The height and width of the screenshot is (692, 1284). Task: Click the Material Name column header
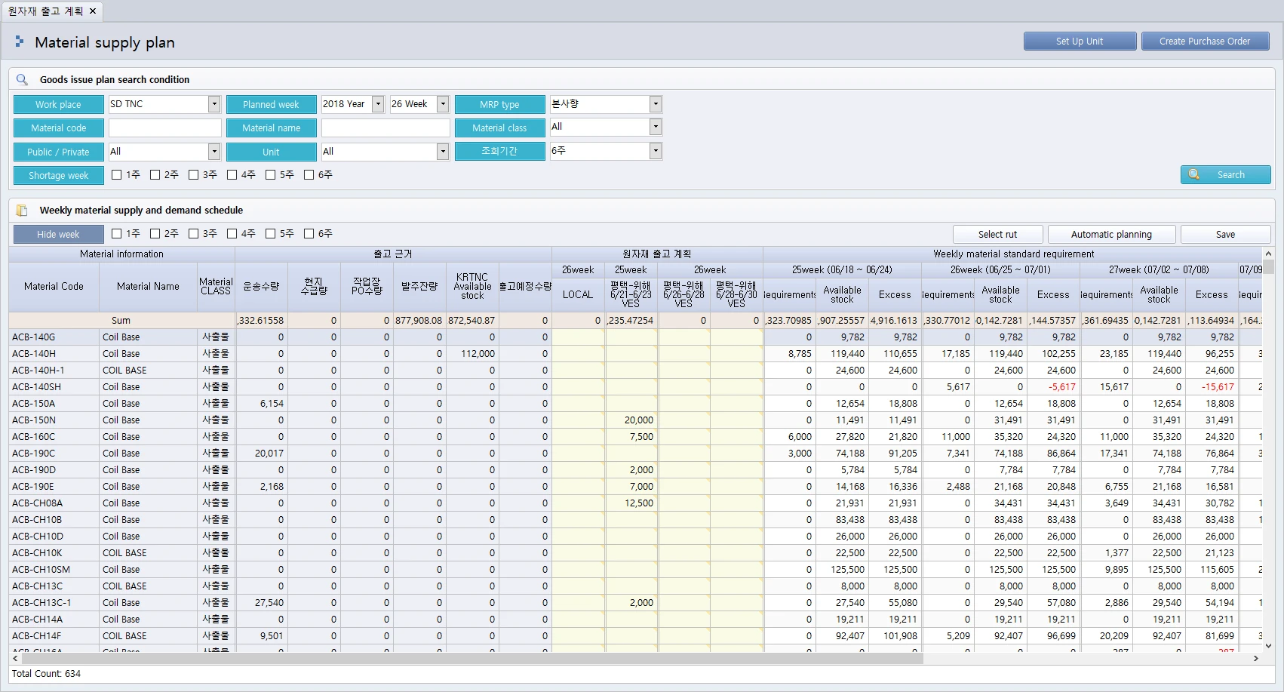tap(148, 287)
